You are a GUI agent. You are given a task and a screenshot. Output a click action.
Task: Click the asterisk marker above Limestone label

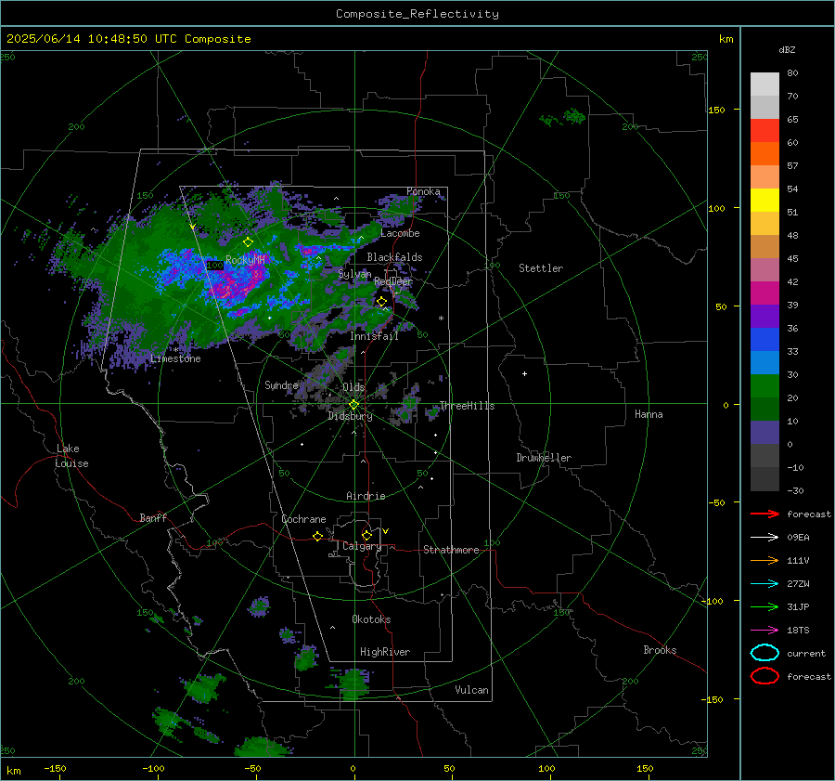[176, 350]
